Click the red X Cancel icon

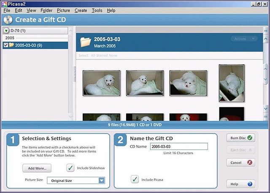click(x=251, y=163)
